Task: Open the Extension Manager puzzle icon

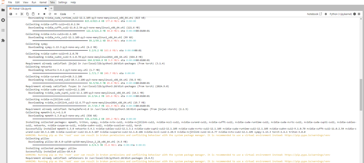Action: [3, 40]
